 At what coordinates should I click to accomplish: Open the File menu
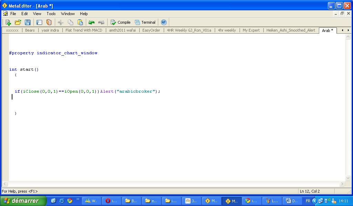point(13,14)
